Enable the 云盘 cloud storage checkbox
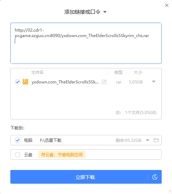 pyautogui.click(x=18, y=155)
